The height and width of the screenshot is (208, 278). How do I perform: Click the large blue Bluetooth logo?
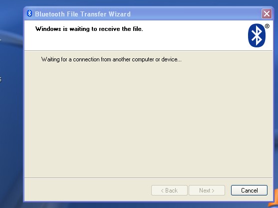point(257,35)
